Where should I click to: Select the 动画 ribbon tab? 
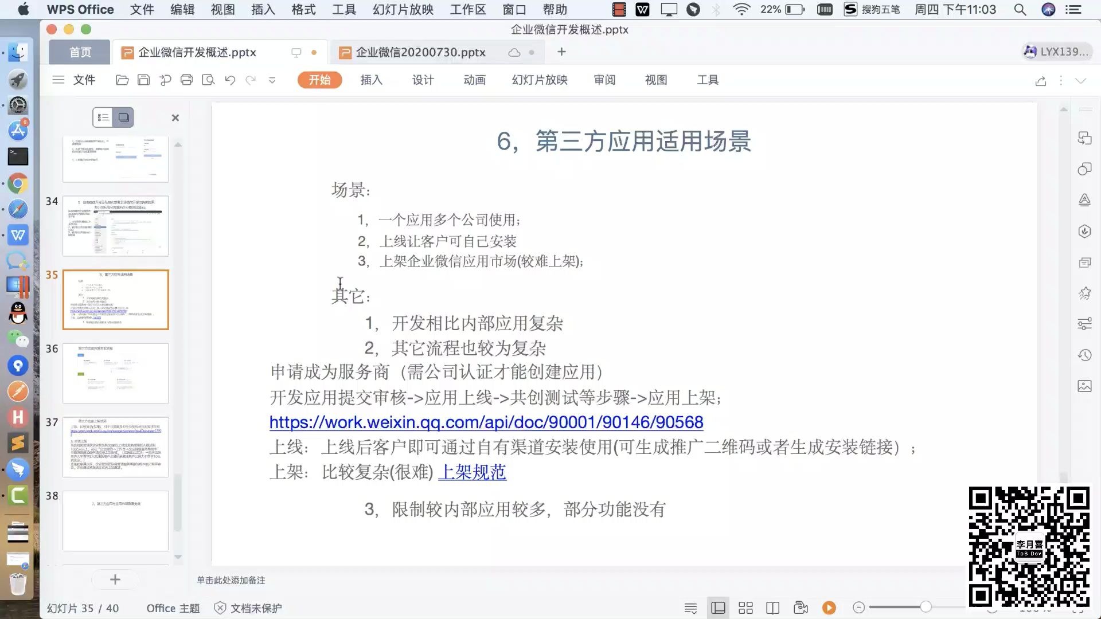pyautogui.click(x=474, y=80)
